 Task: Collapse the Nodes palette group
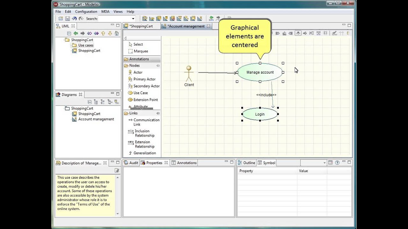click(x=142, y=66)
